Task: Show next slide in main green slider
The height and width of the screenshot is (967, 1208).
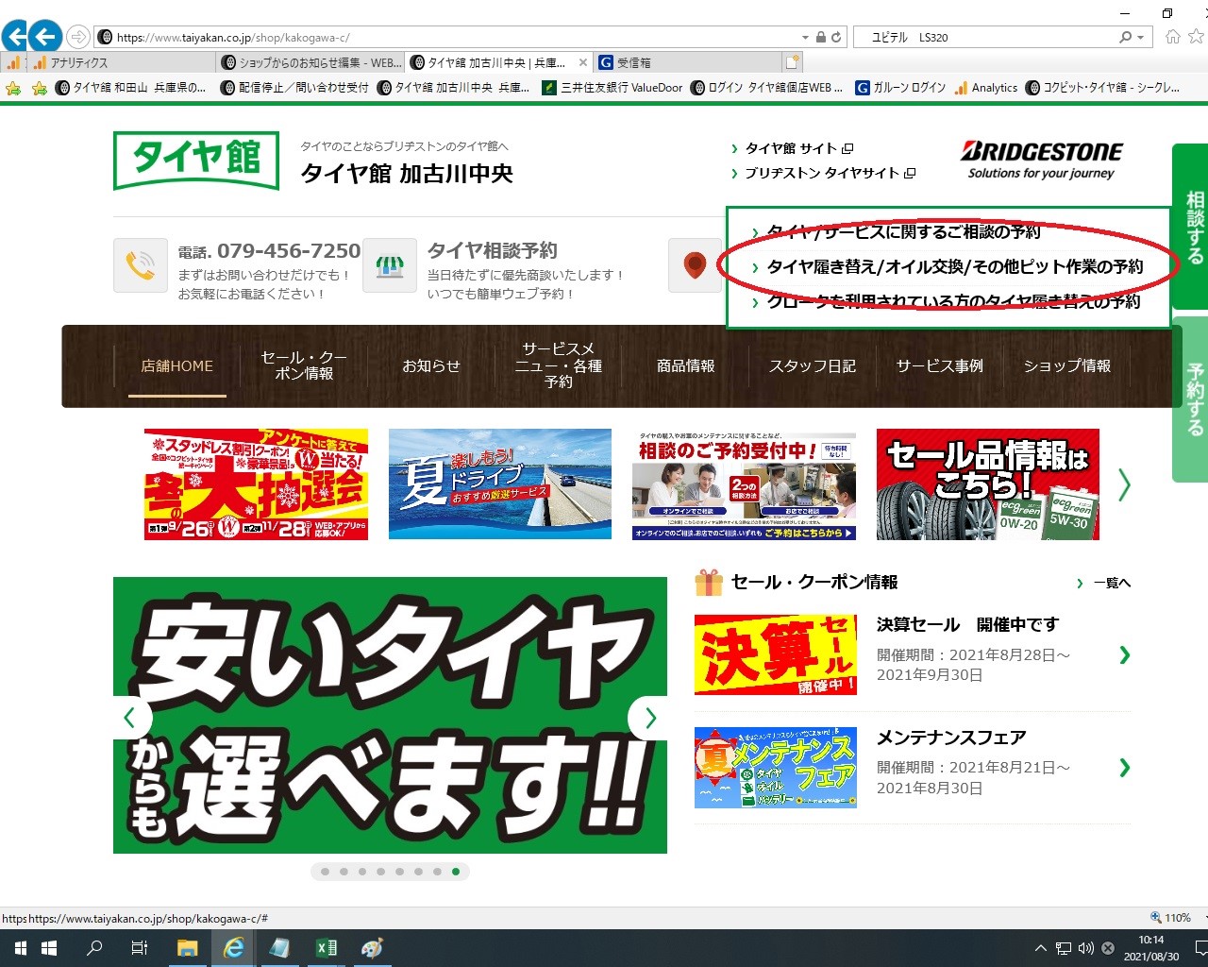Action: tap(649, 718)
